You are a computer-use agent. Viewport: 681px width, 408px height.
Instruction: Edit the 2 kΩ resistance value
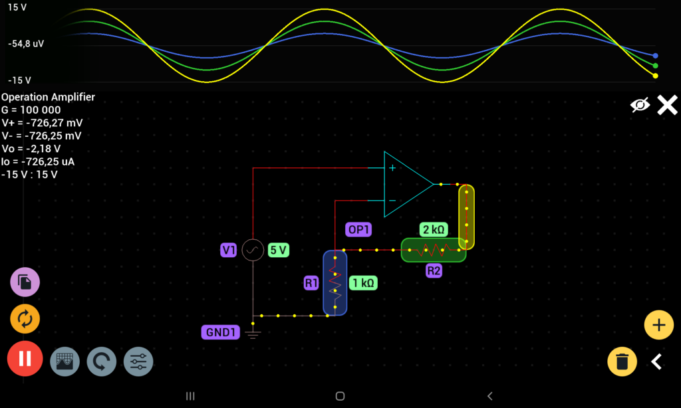pyautogui.click(x=434, y=230)
